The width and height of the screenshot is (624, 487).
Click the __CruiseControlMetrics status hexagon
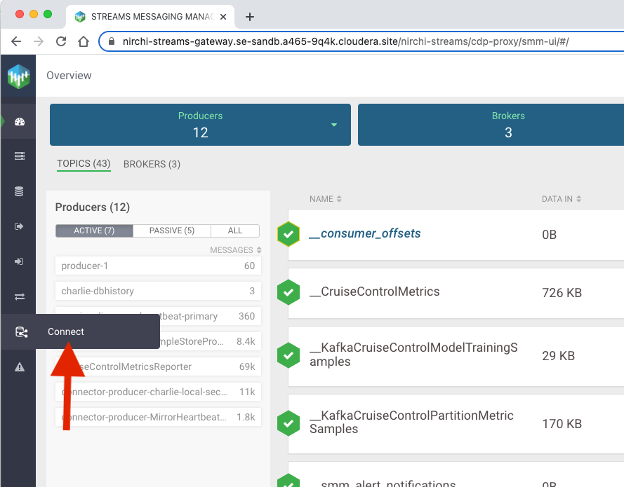tap(288, 292)
